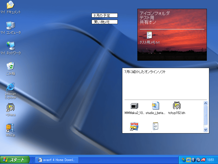Select the tchyp152.lzh archive icon
This screenshot has width=218, height=164.
pos(177,106)
